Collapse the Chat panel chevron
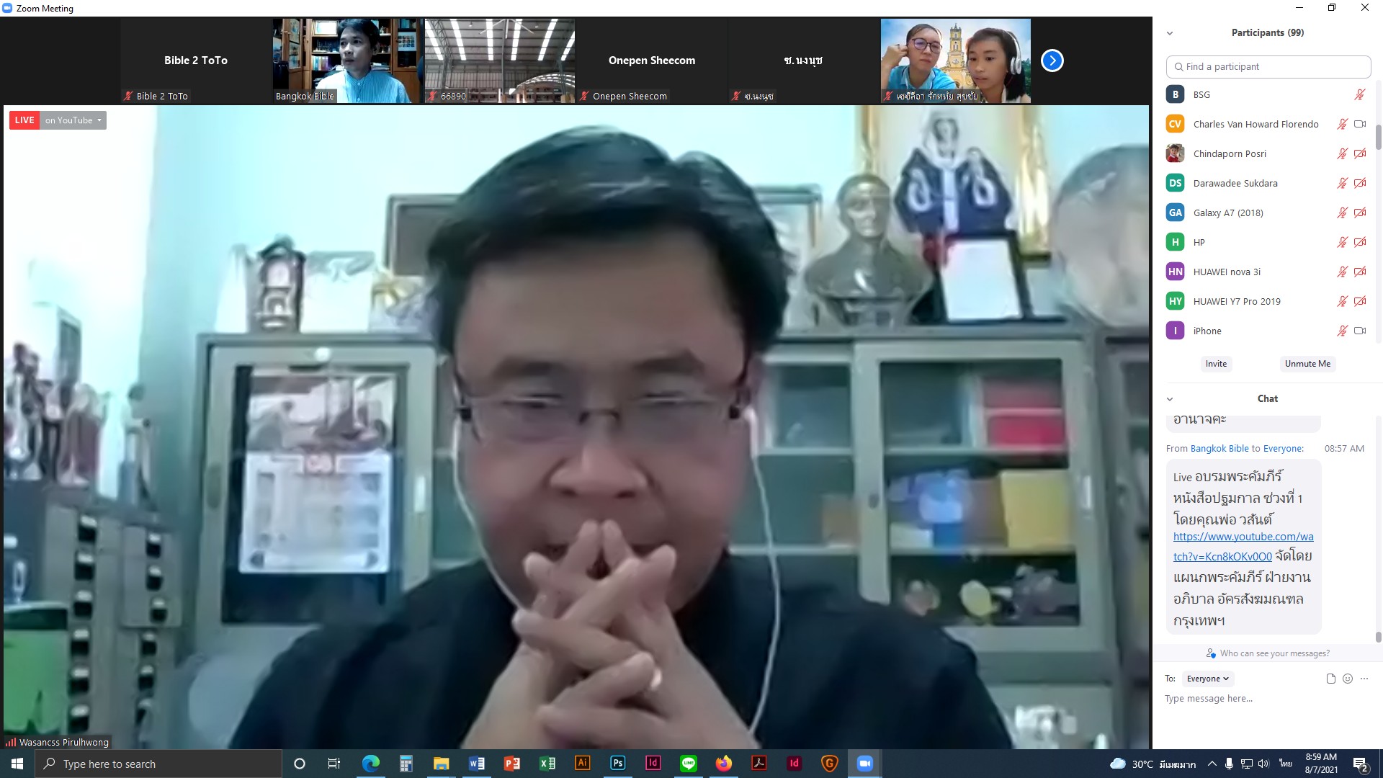The height and width of the screenshot is (778, 1383). 1170,399
